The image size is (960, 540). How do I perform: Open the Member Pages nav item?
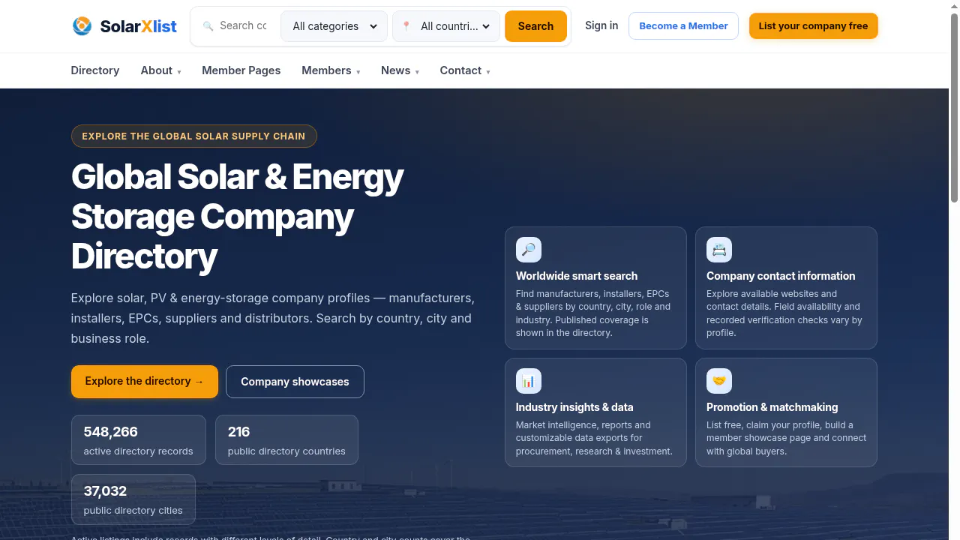(241, 70)
